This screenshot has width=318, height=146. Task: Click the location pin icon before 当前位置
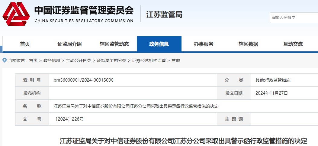point(5,60)
